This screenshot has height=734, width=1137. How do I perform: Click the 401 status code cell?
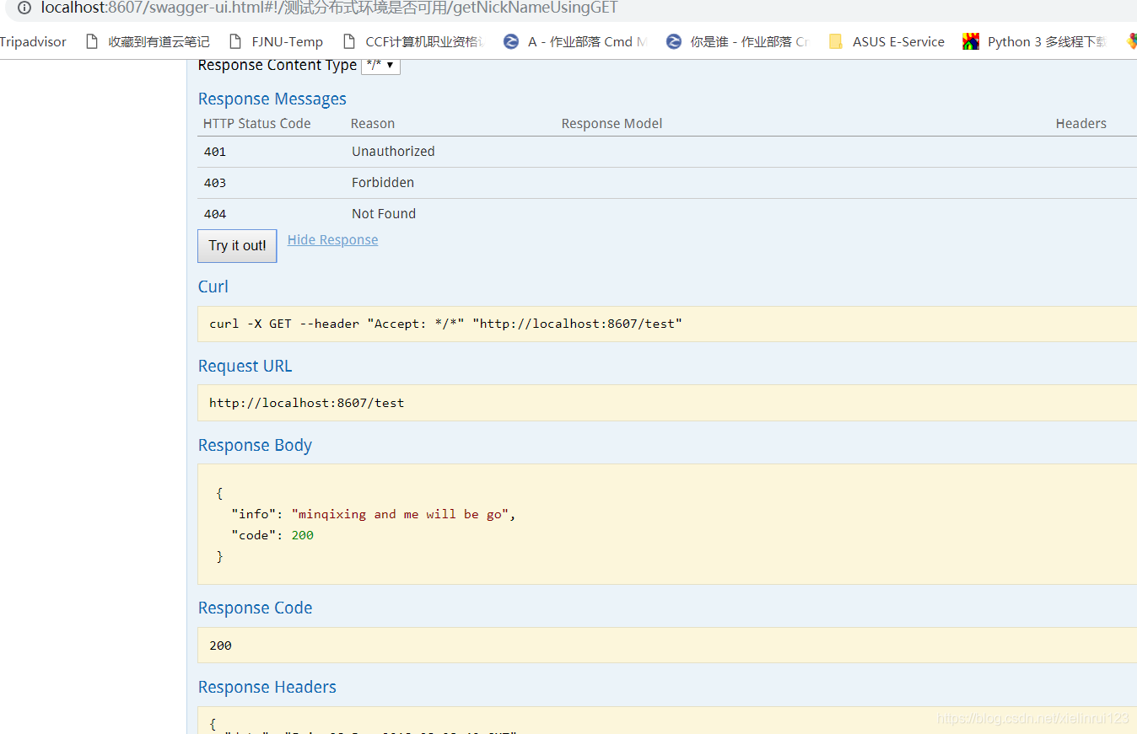point(215,152)
